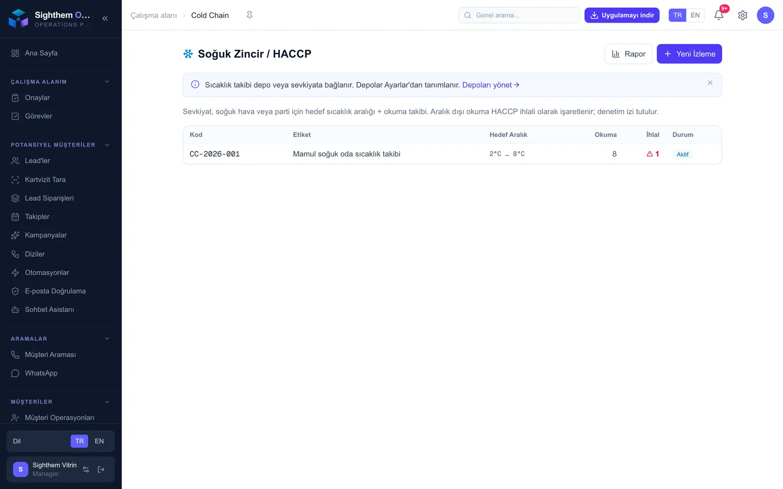Collapse the sidebar with double-chevron icon
The height and width of the screenshot is (489, 783).
click(105, 19)
